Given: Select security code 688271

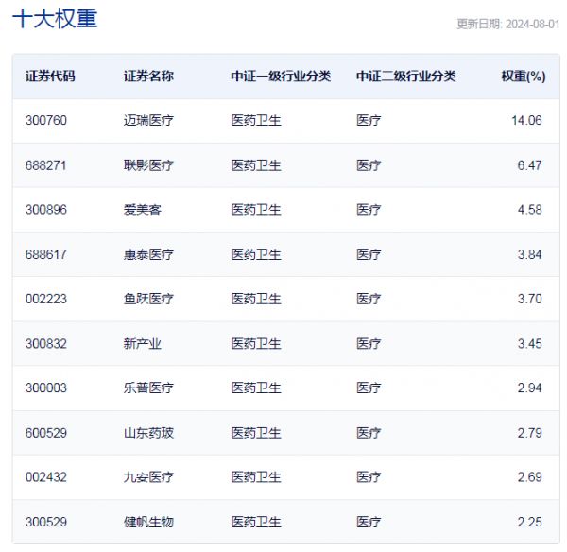Looking at the screenshot, I should [x=46, y=165].
